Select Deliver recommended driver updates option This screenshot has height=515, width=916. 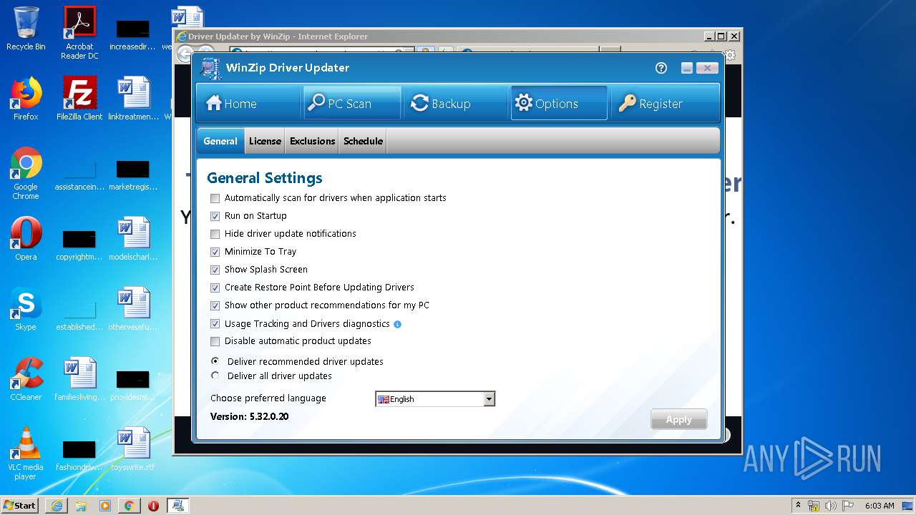coord(215,361)
